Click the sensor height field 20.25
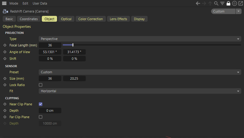This screenshot has width=244, height=138. click(x=74, y=78)
